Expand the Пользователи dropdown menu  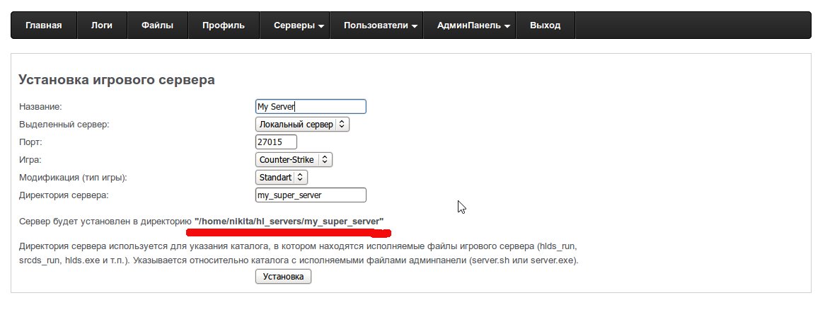380,25
